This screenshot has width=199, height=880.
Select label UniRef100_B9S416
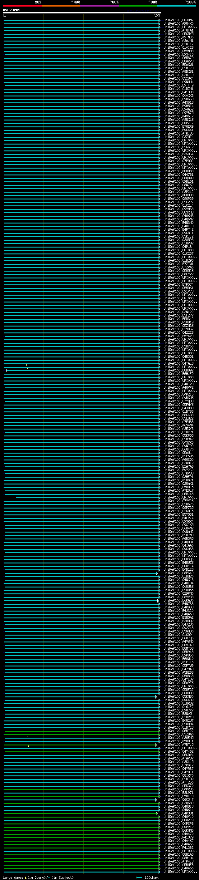pos(178,54)
